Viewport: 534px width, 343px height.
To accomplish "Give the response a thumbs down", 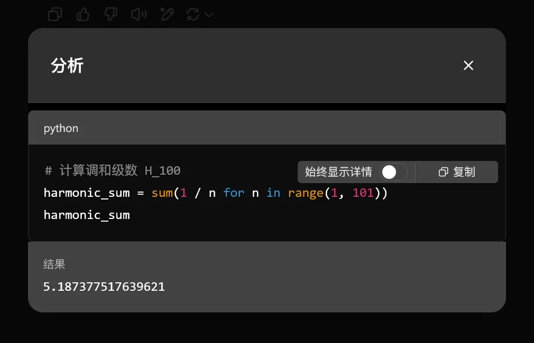I will (111, 14).
